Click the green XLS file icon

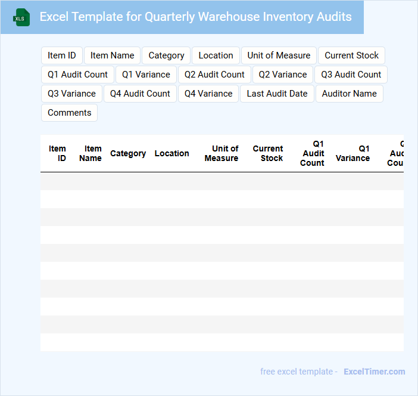(22, 17)
